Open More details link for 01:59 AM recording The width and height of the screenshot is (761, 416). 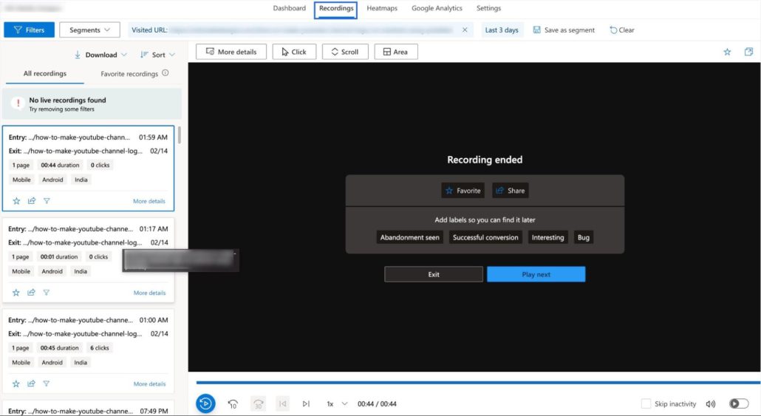point(149,201)
